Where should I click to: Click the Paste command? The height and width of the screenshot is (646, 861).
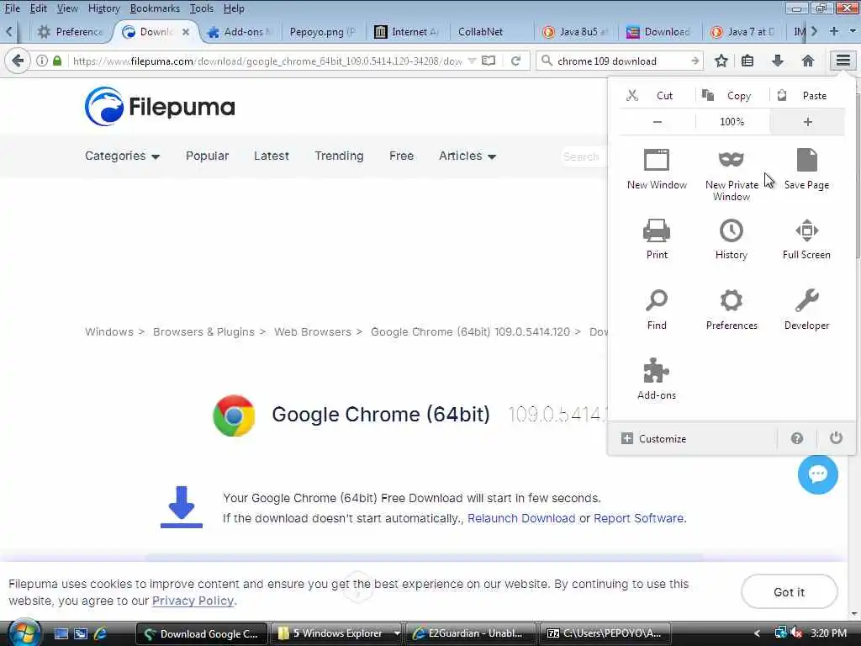(x=807, y=96)
